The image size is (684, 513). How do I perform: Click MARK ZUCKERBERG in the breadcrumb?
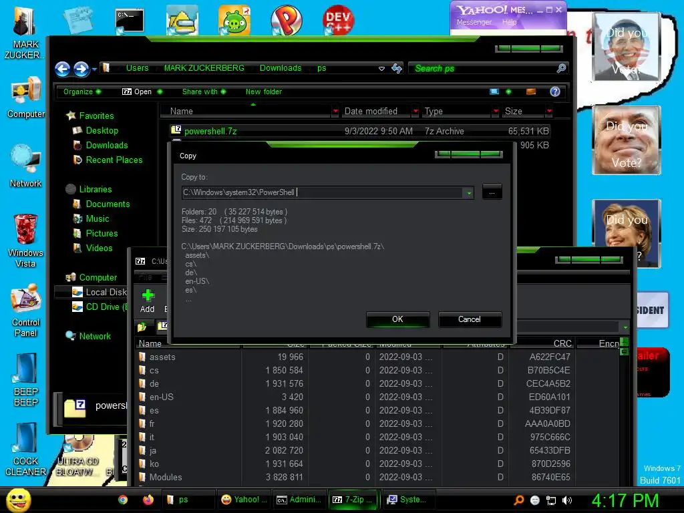click(x=204, y=68)
